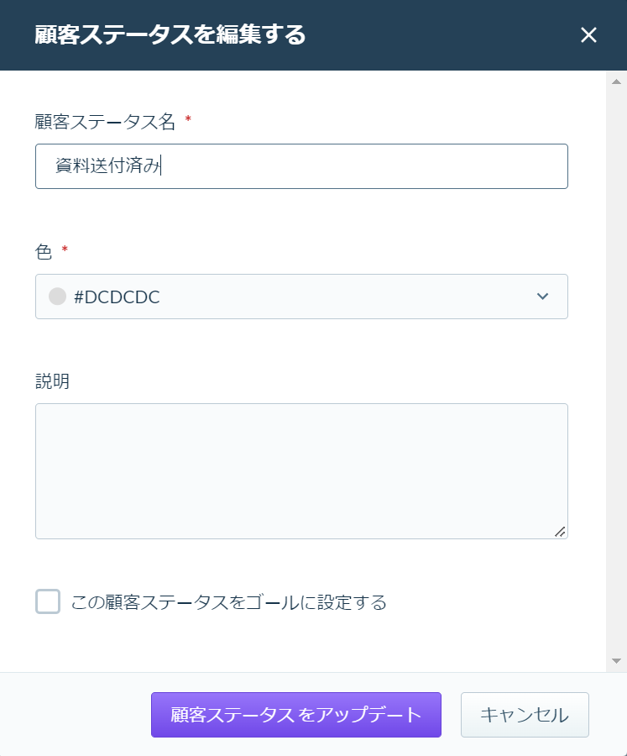
Task: Click the scrollbar up arrow
Action: pyautogui.click(x=616, y=81)
